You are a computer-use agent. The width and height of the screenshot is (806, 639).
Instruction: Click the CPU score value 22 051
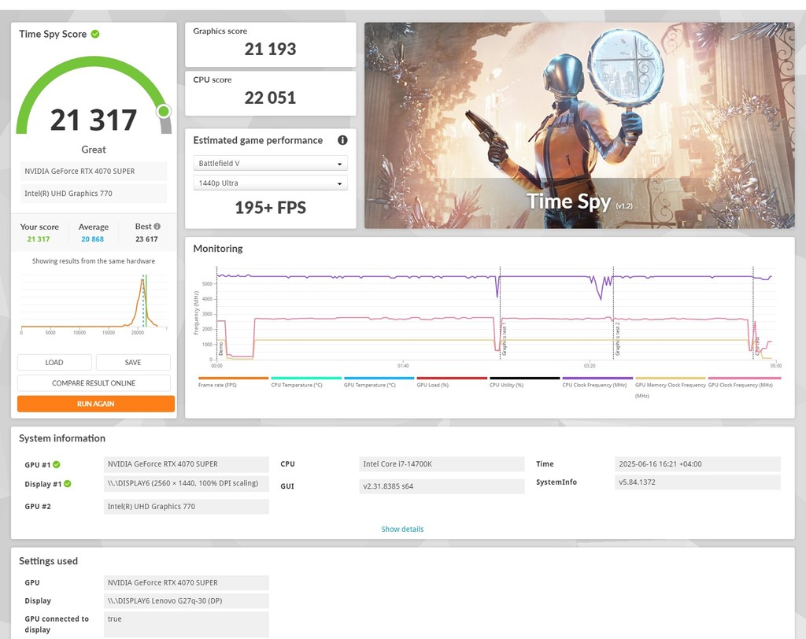click(271, 98)
